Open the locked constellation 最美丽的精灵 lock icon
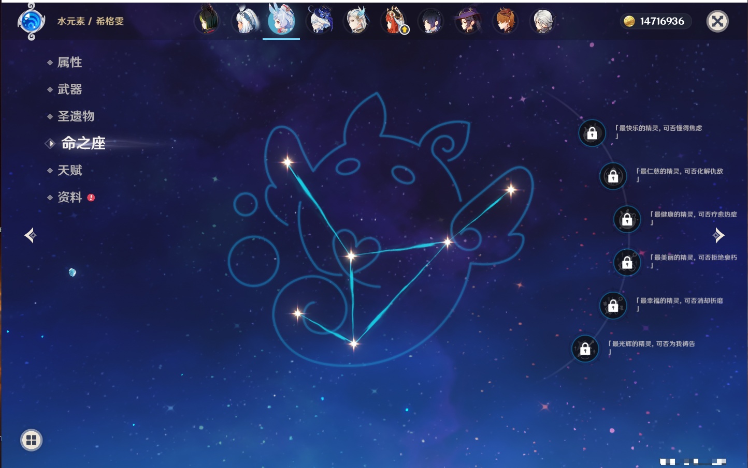748x468 pixels. (x=627, y=263)
